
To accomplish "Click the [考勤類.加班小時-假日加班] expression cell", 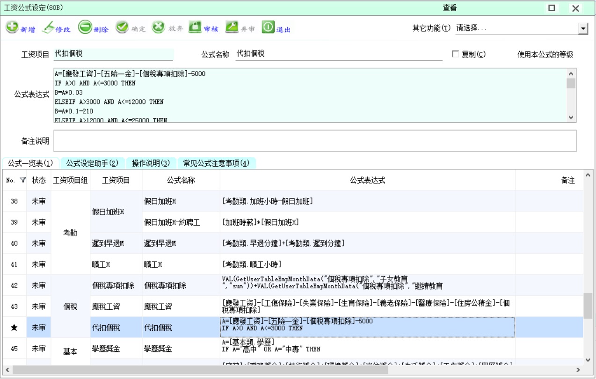I will (367, 201).
